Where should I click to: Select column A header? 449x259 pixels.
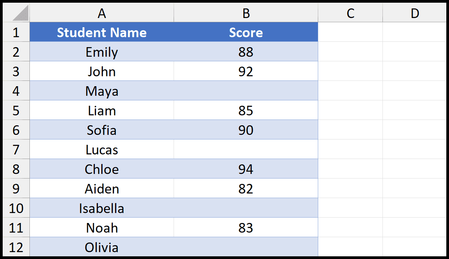[x=102, y=13]
